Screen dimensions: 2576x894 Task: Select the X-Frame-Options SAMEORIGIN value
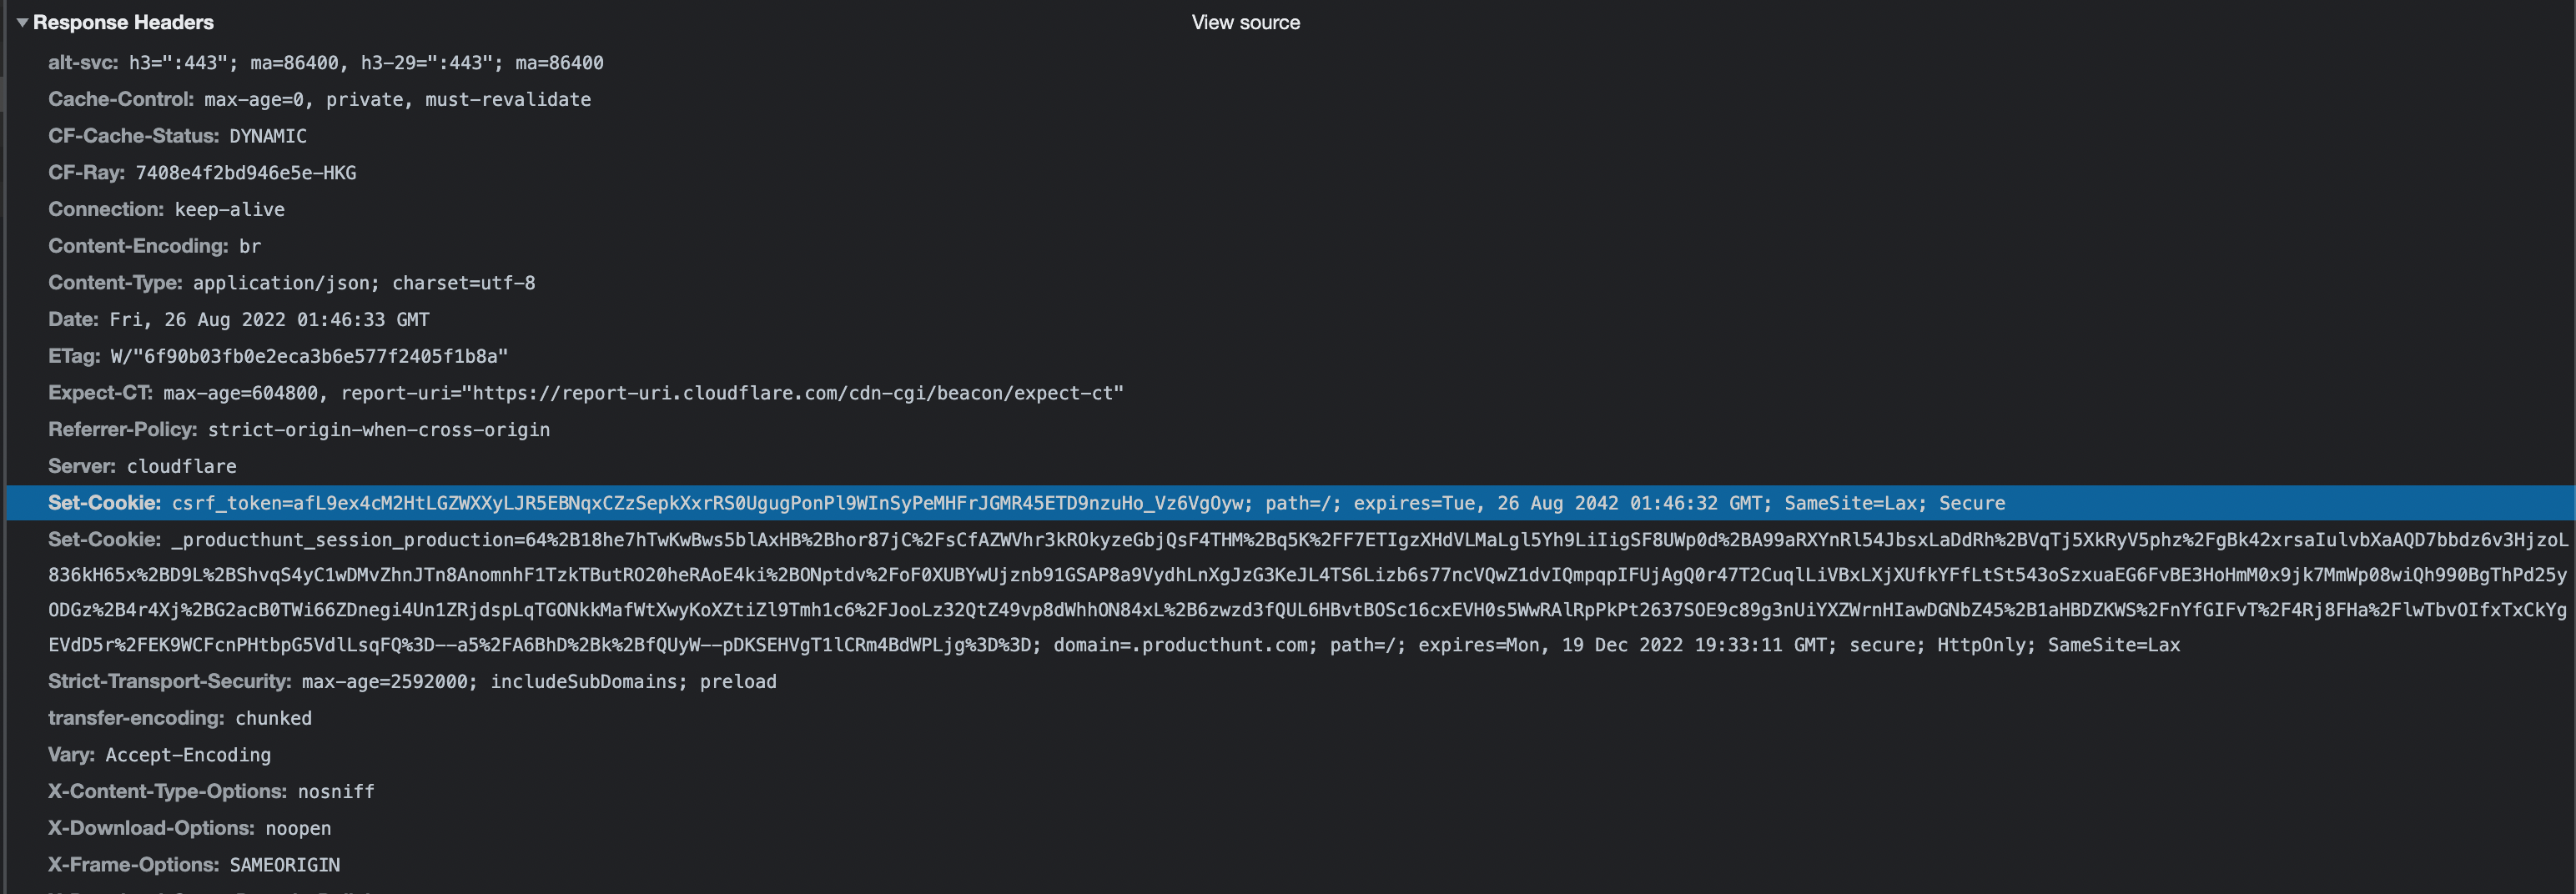pos(281,865)
